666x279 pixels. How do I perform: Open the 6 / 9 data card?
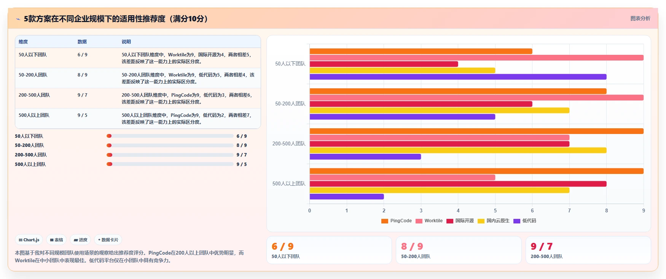pyautogui.click(x=329, y=250)
